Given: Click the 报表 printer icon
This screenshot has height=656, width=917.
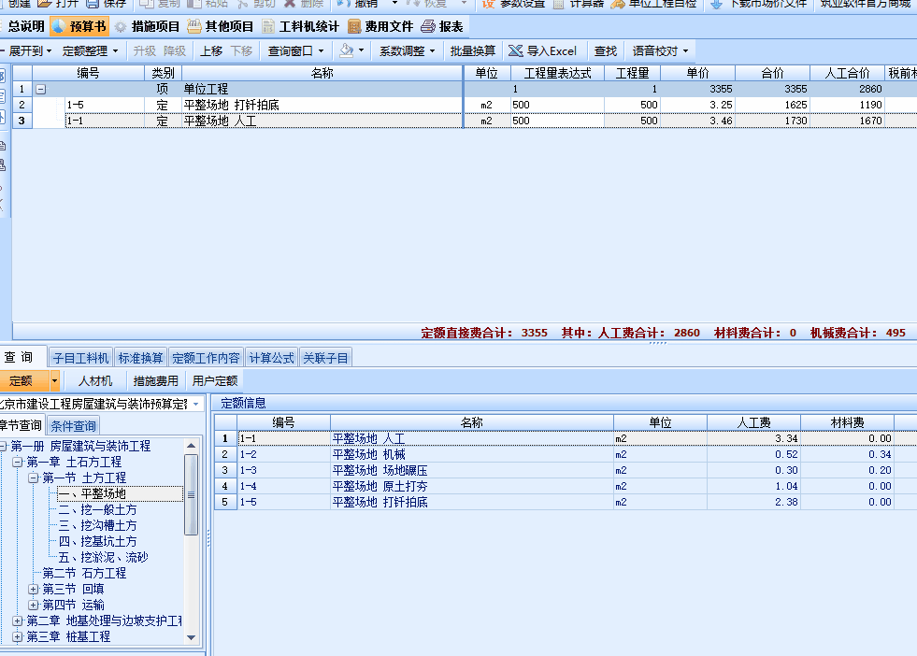Looking at the screenshot, I should 428,26.
